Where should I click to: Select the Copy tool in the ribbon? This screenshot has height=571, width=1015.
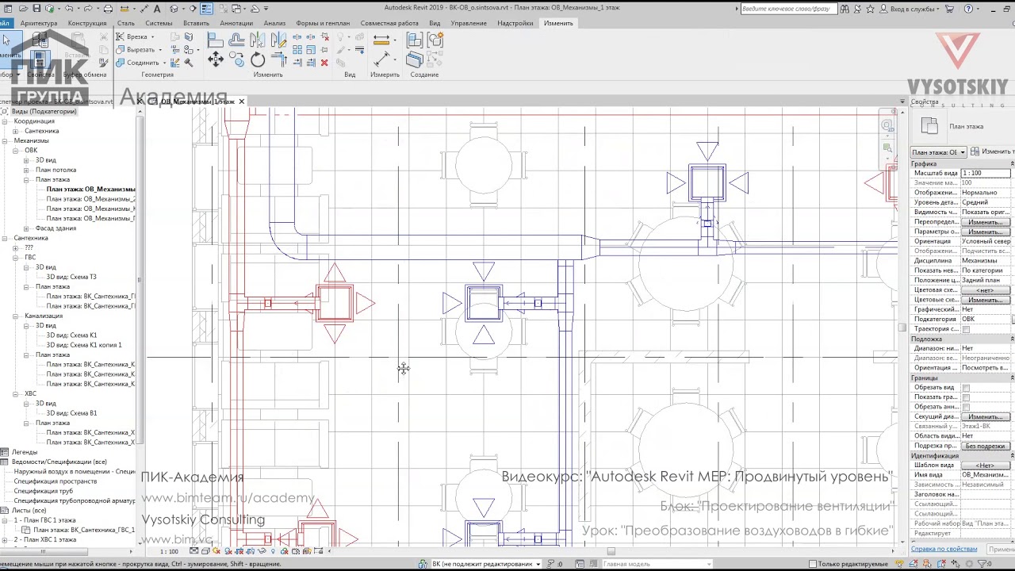point(236,59)
